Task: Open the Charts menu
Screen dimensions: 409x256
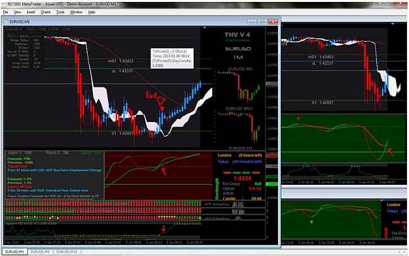Action: coord(45,12)
